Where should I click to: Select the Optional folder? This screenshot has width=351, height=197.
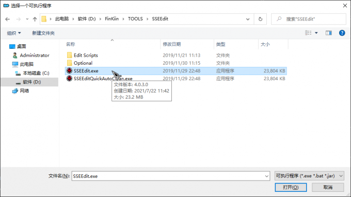pos(83,63)
